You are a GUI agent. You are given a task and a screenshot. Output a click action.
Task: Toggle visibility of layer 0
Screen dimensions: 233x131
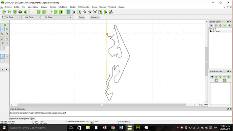[210, 29]
